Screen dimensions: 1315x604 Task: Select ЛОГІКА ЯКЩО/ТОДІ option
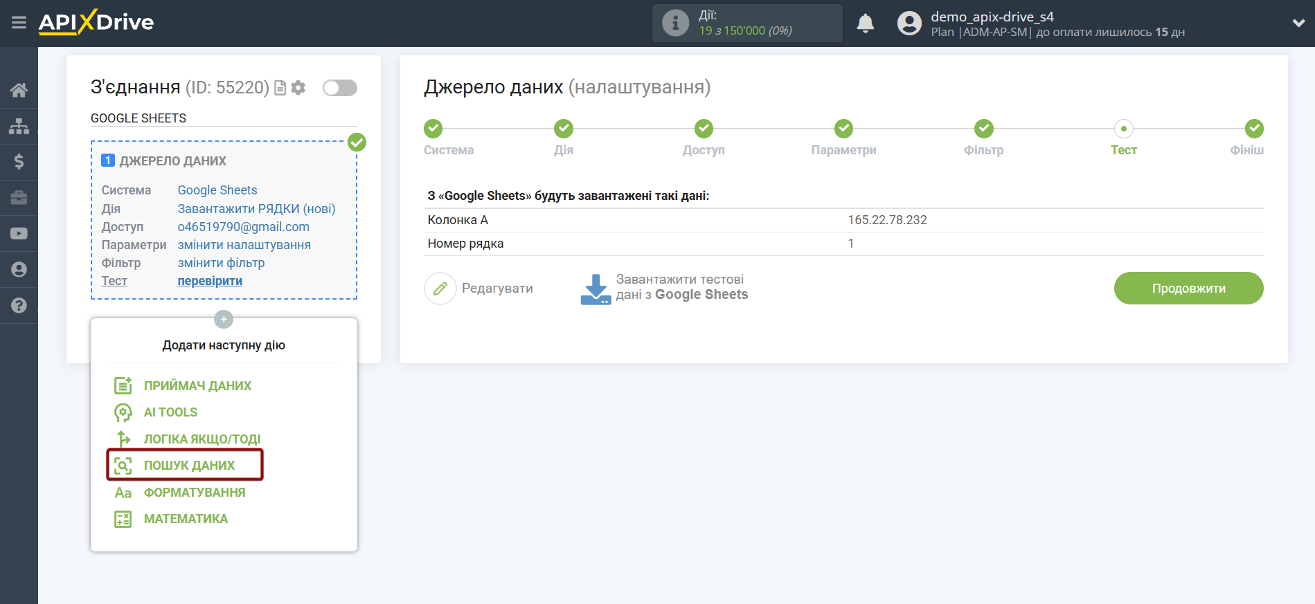tap(202, 439)
